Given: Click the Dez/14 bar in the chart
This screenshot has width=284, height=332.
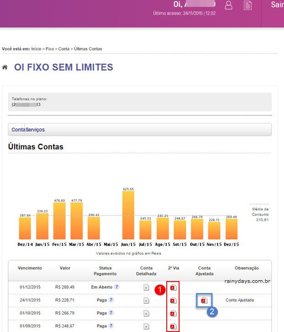Looking at the screenshot, I should click(x=25, y=228).
